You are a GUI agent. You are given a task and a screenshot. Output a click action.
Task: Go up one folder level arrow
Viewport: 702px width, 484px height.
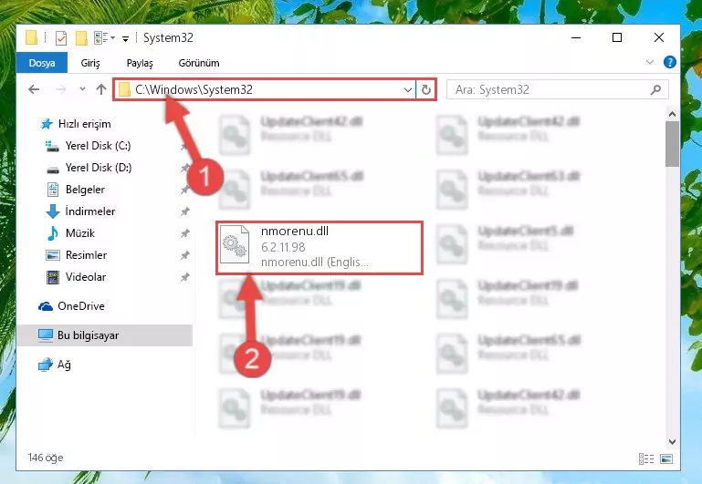101,89
